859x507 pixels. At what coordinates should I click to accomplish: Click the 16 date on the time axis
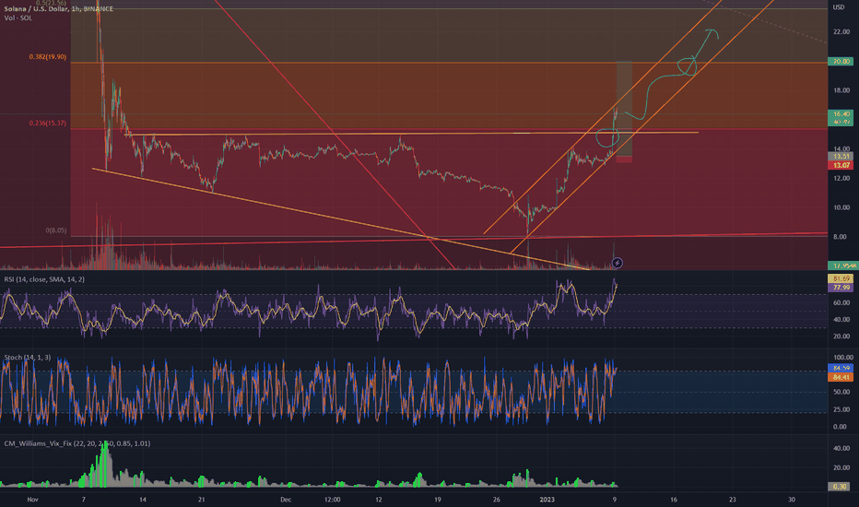tap(674, 500)
